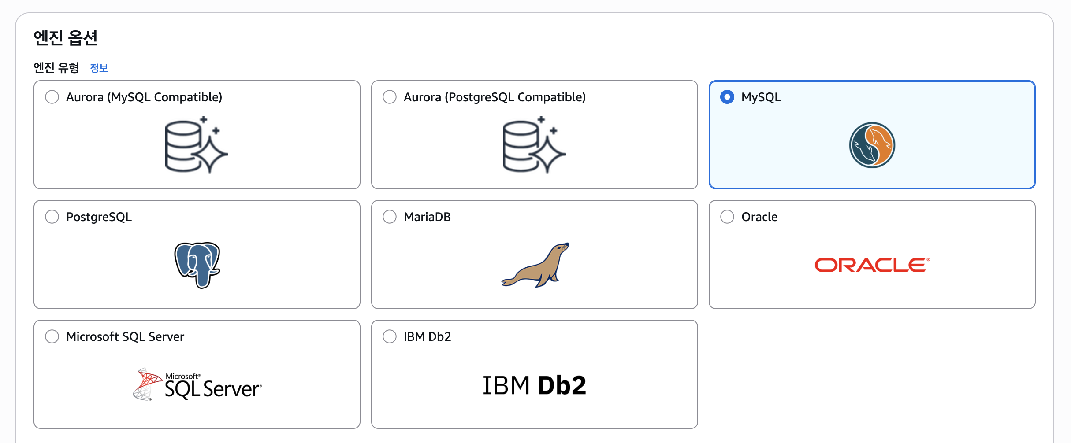Select the Aurora (MySQL Compatible) radio button
The height and width of the screenshot is (443, 1071).
point(52,97)
